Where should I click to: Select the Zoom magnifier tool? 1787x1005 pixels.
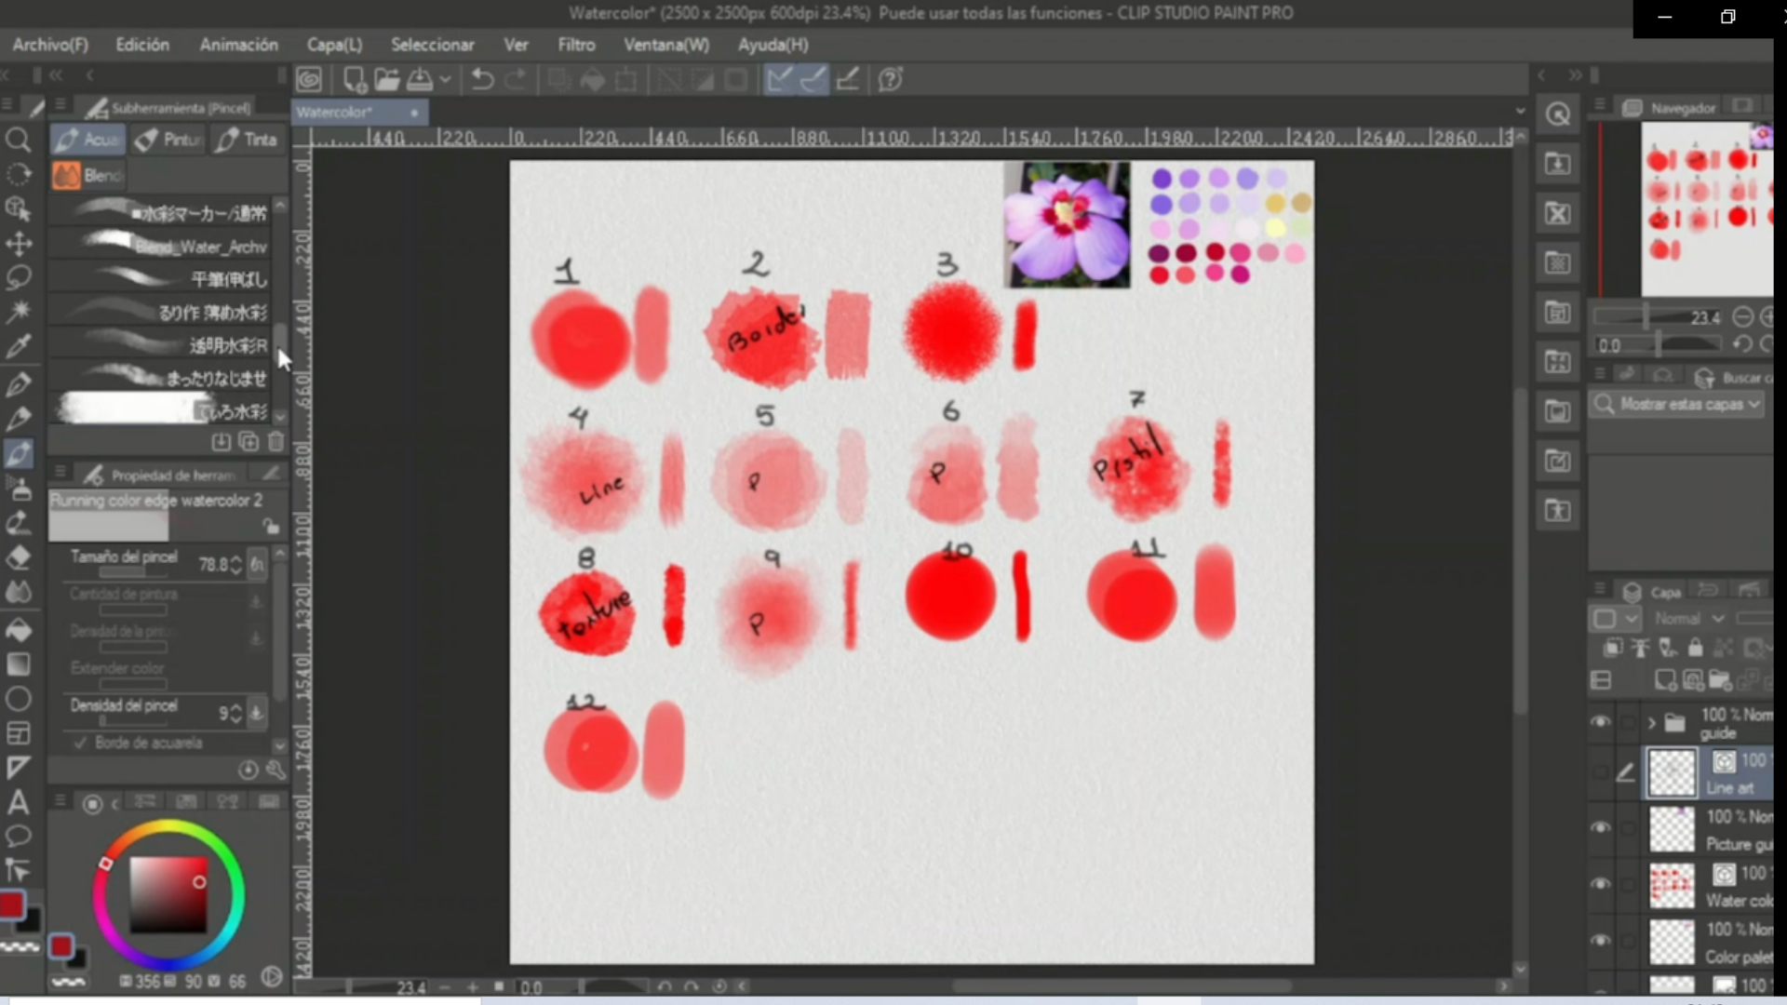18,141
